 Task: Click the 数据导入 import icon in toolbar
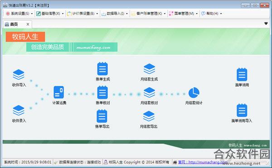click(103, 14)
